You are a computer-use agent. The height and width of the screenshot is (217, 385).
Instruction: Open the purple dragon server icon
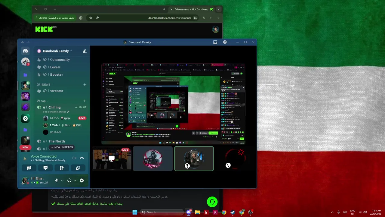25,107
